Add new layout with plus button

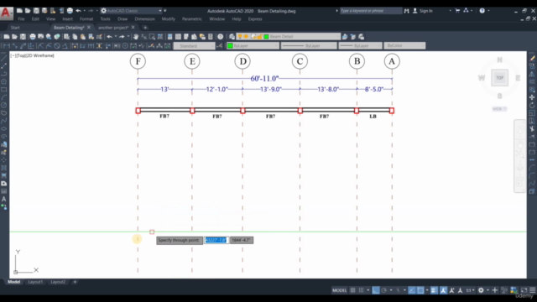(x=75, y=282)
